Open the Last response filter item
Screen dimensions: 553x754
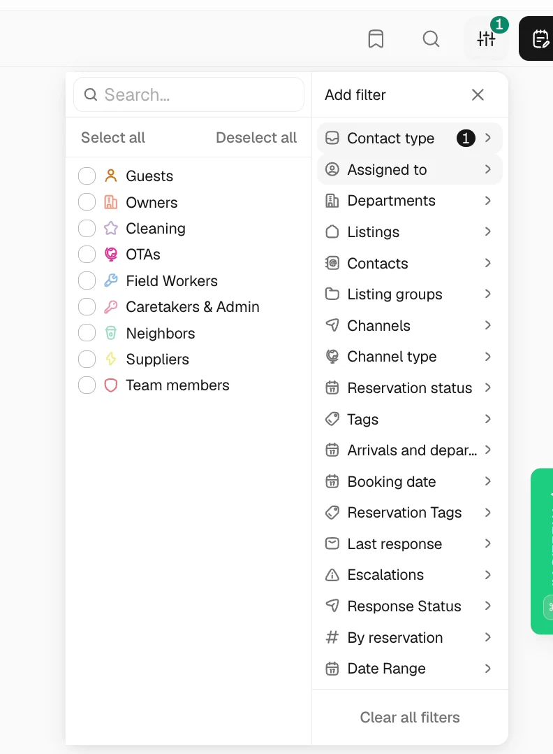(409, 544)
